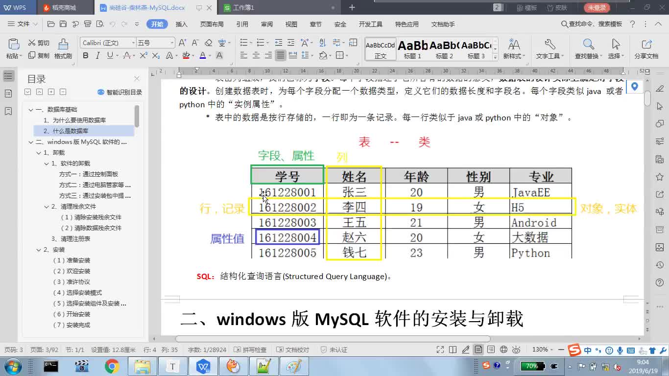The height and width of the screenshot is (376, 669).
Task: Apply Italic formatting
Action: pos(98,55)
